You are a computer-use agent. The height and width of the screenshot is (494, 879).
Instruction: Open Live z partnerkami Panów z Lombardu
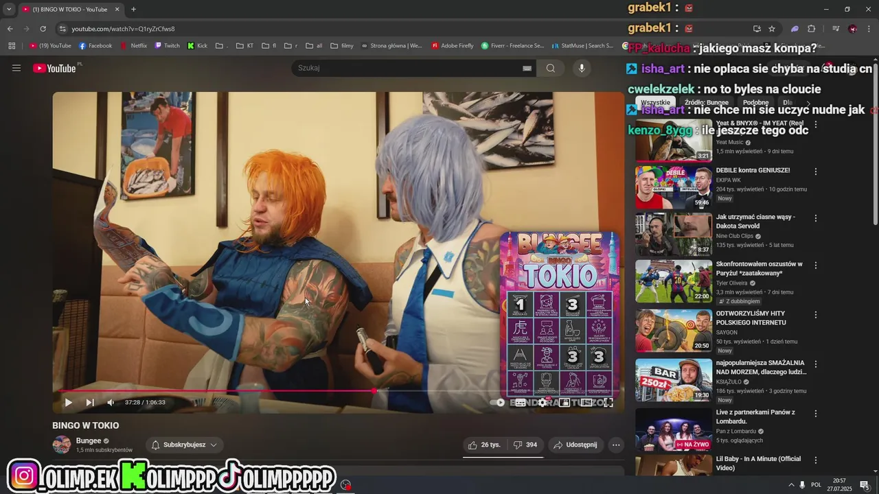(x=755, y=416)
